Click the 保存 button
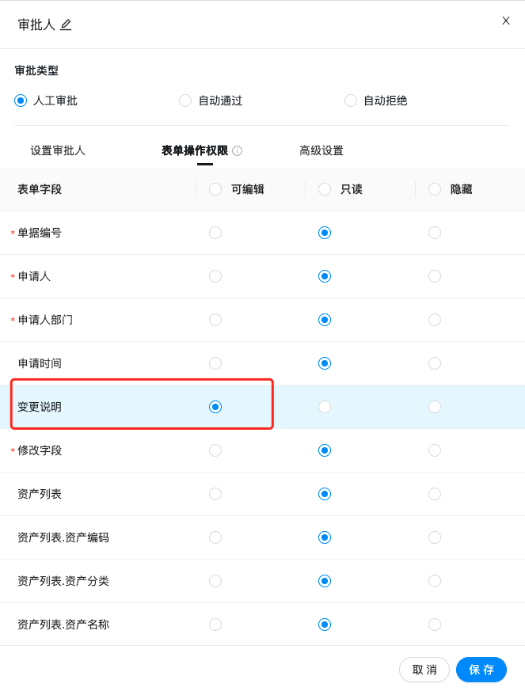This screenshot has height=691, width=525. (x=481, y=670)
